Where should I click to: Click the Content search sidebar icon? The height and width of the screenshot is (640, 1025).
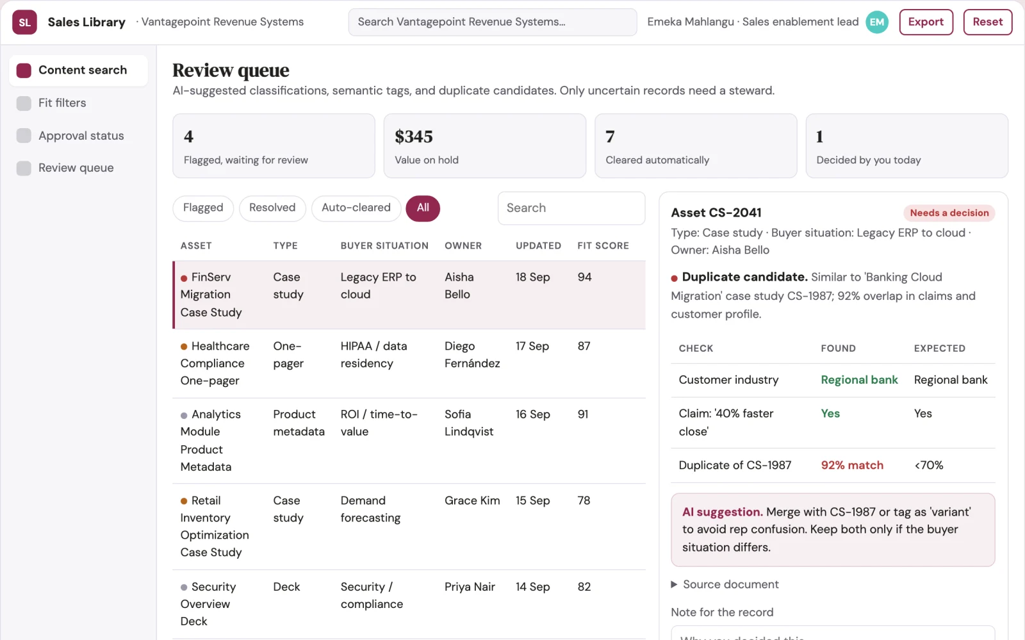[x=24, y=70]
